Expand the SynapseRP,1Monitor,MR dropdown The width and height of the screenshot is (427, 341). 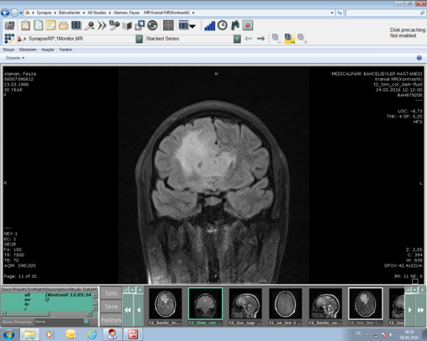point(139,39)
